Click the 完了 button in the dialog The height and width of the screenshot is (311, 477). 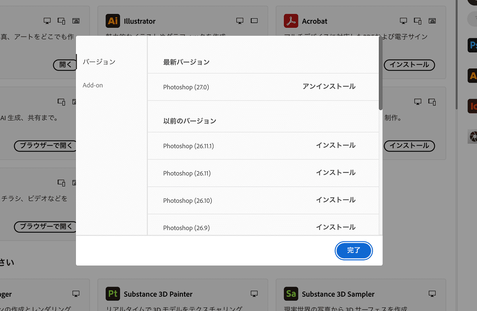[354, 251]
